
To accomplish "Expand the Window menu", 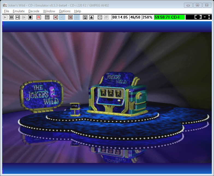I will click(49, 11).
